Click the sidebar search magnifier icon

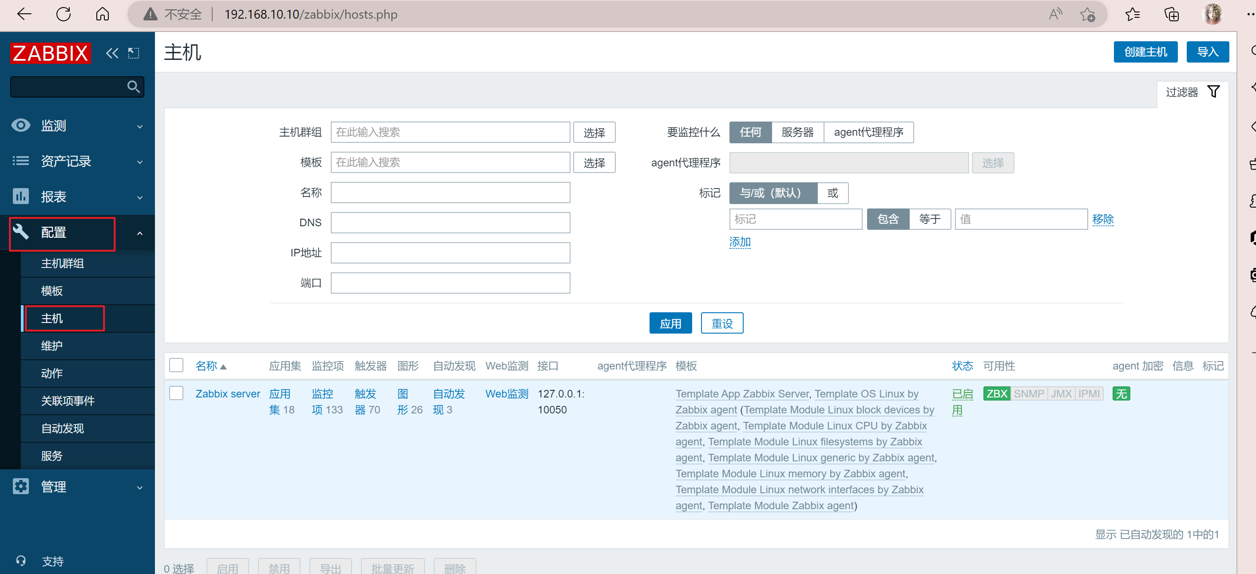[x=133, y=87]
